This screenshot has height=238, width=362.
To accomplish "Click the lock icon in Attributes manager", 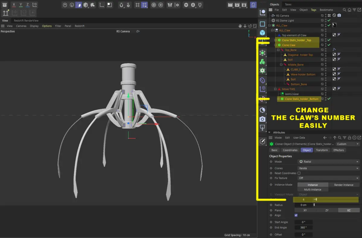I will pyautogui.click(x=349, y=138).
